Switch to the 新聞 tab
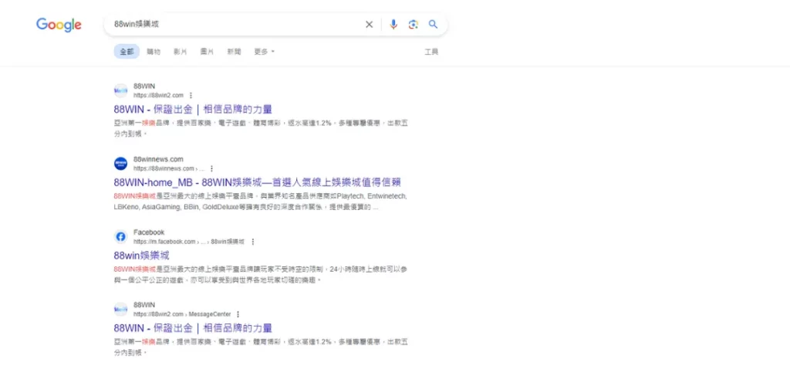The height and width of the screenshot is (366, 790). [234, 52]
